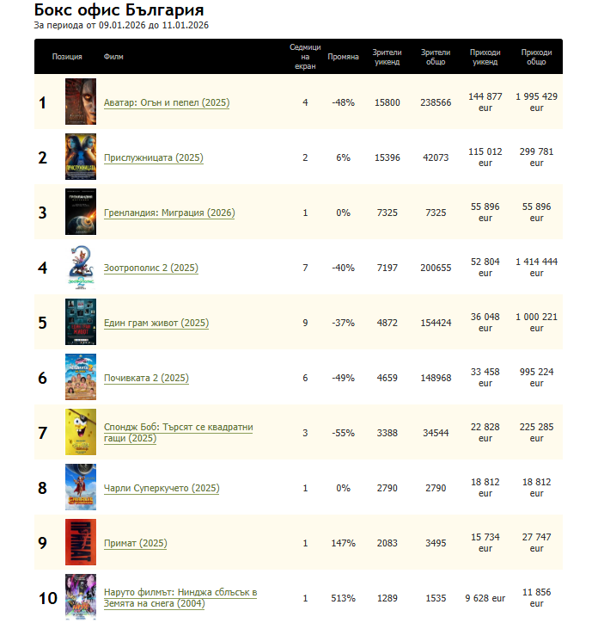Viewport: 598px width, 623px height.
Task: Click the red Примат poster thumbnail
Action: point(80,543)
